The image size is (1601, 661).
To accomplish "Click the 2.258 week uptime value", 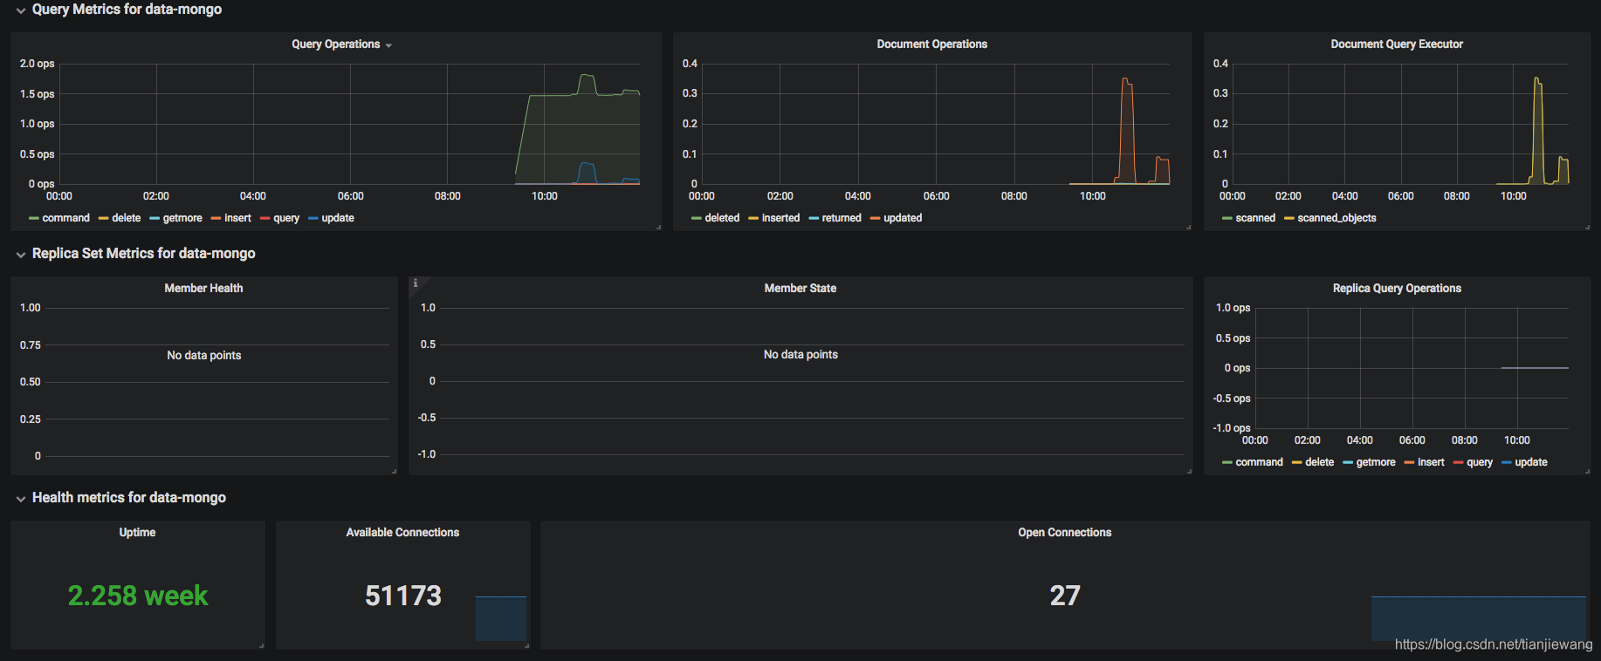I will [x=138, y=596].
